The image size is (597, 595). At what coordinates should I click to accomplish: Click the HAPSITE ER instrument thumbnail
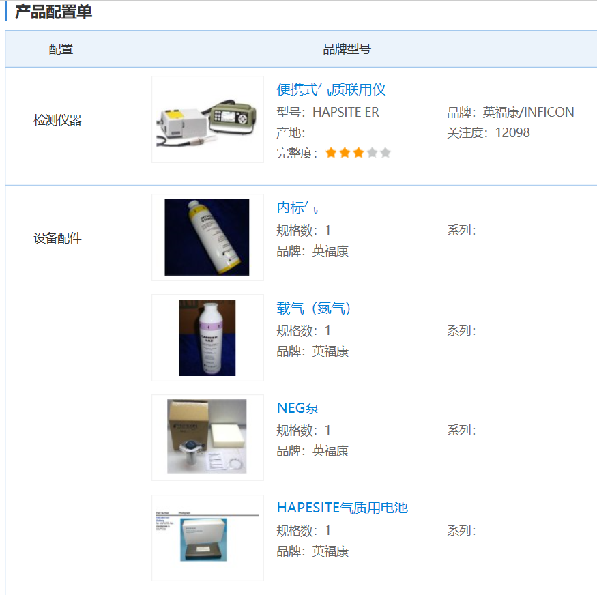coord(207,119)
